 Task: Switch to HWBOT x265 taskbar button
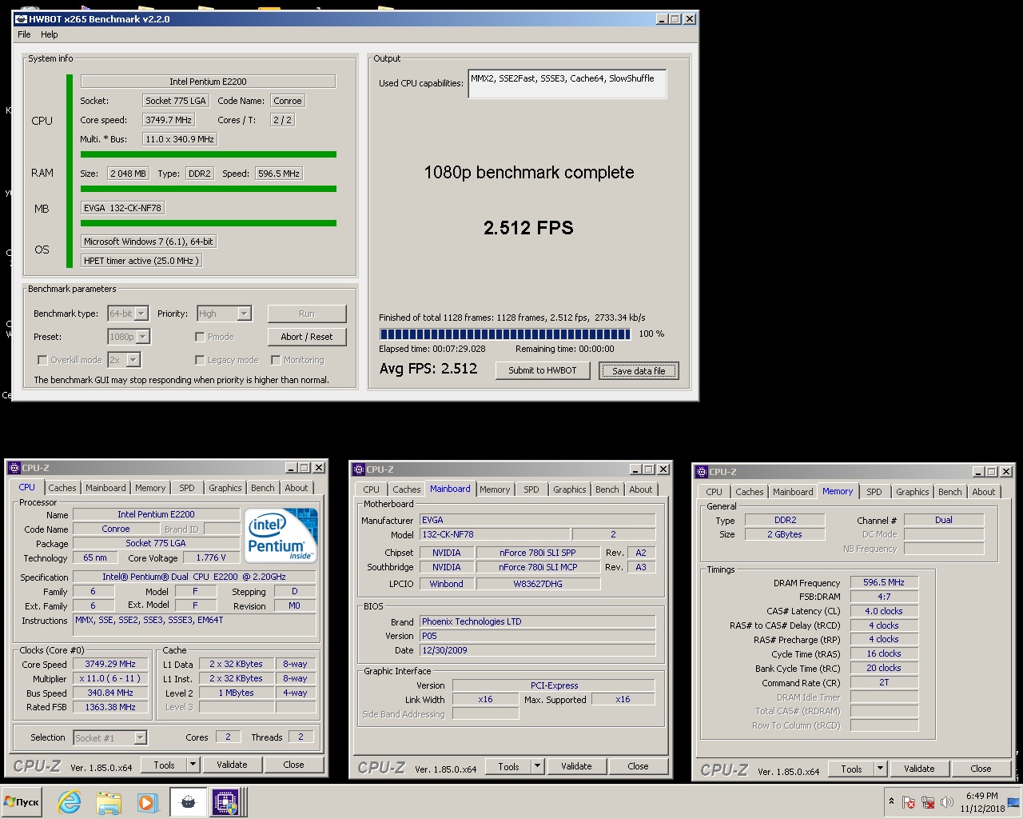point(189,801)
